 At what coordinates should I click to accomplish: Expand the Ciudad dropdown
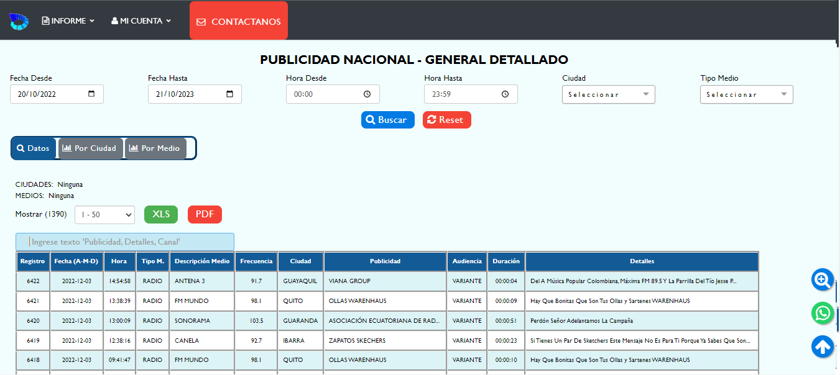[x=608, y=94]
